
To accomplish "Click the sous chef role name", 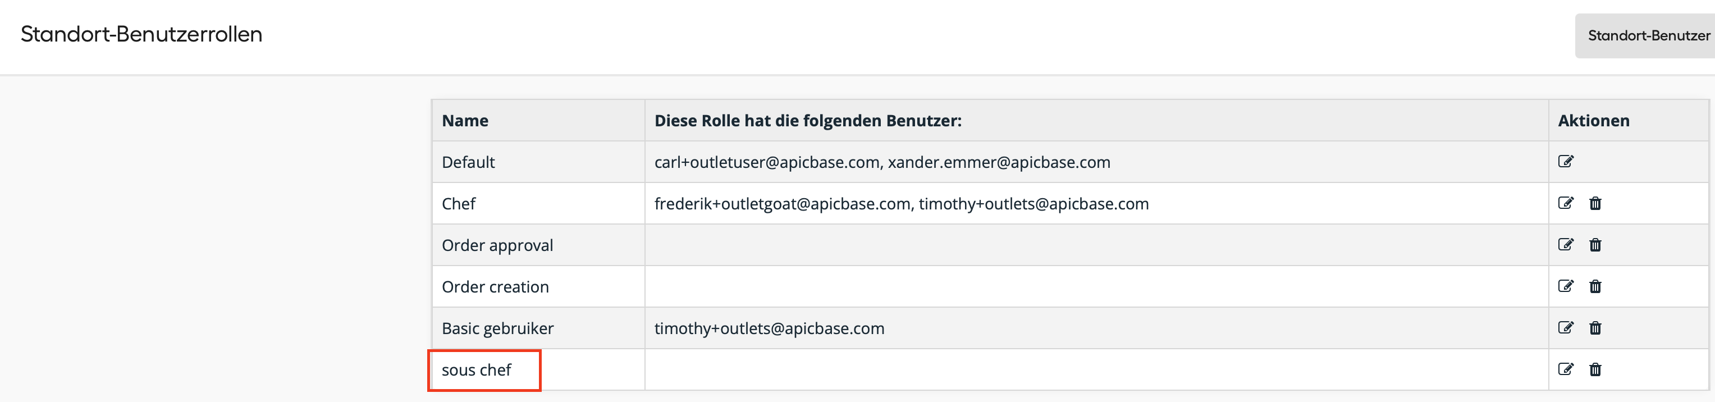I will click(x=476, y=370).
